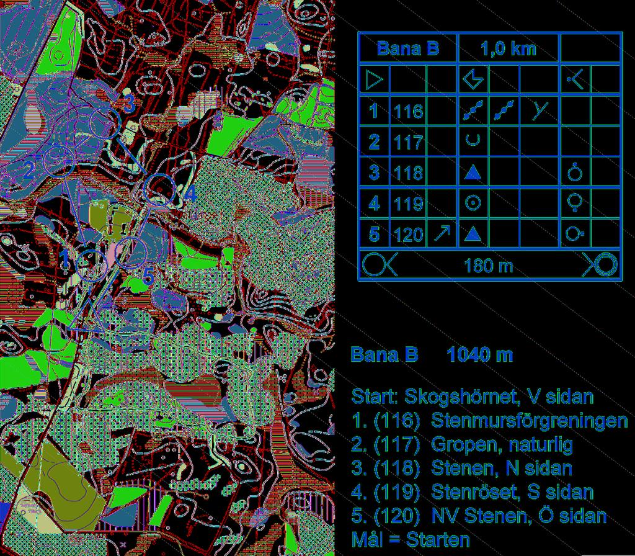This screenshot has height=556, width=635.
Task: Click control circle 3 on the map
Action: click(x=104, y=123)
